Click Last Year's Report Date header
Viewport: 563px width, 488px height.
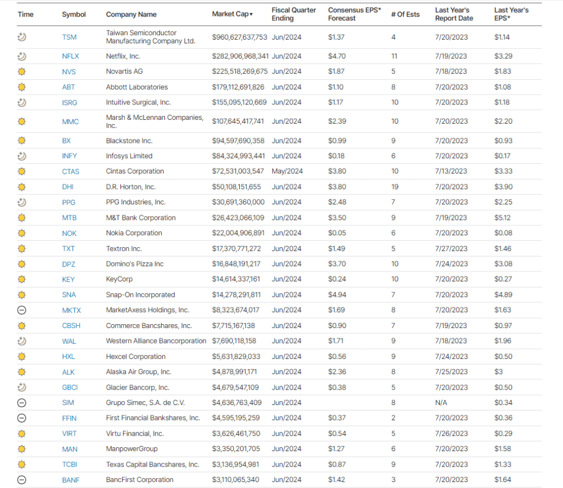[x=454, y=14]
